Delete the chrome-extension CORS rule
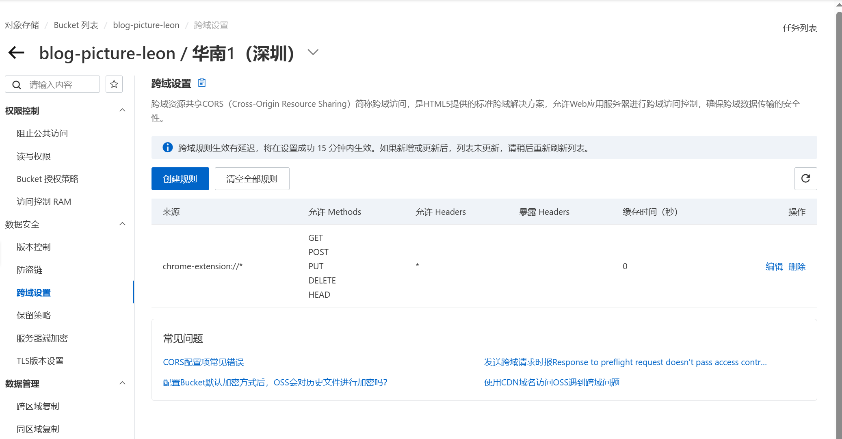842x439 pixels. click(797, 266)
